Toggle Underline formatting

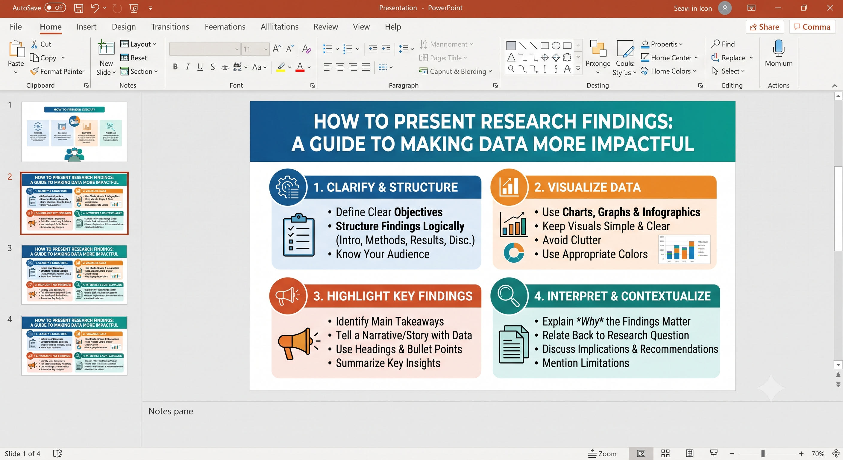pyautogui.click(x=200, y=67)
